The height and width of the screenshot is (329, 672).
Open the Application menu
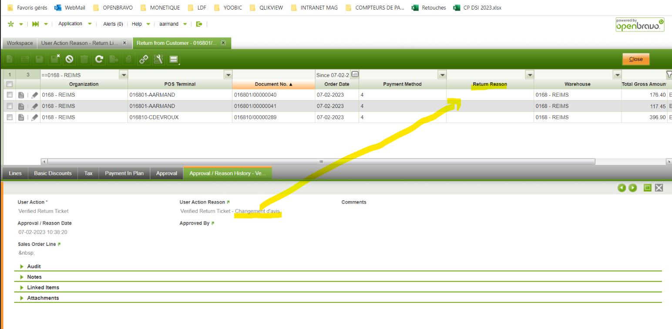pyautogui.click(x=71, y=24)
